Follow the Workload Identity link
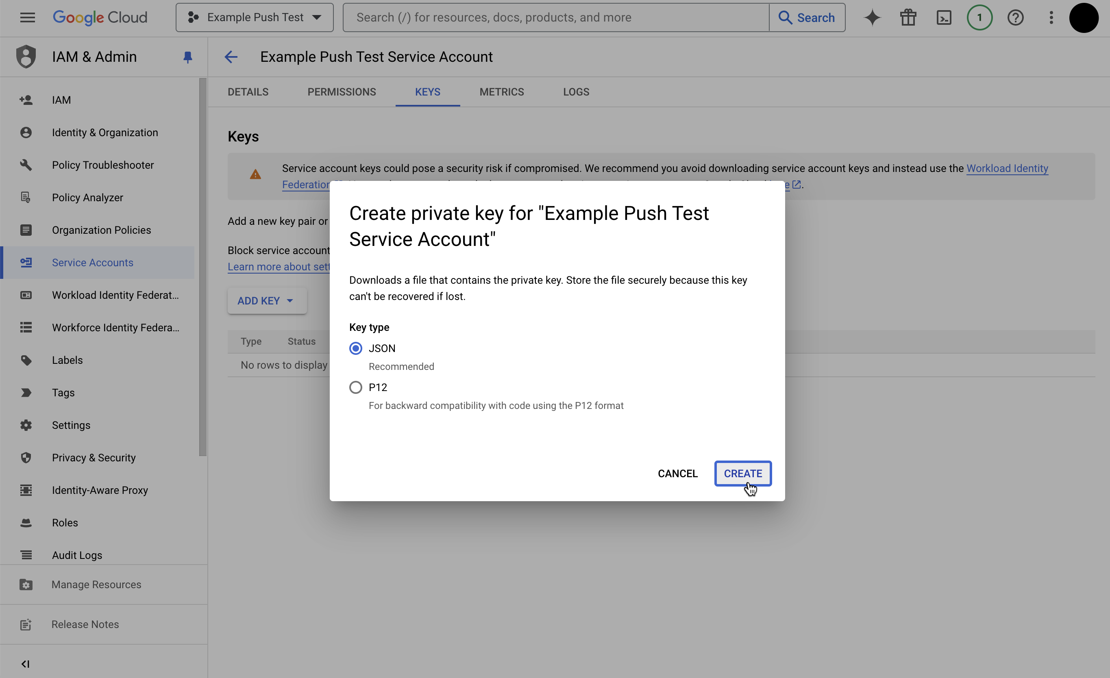This screenshot has width=1110, height=678. click(x=1007, y=169)
